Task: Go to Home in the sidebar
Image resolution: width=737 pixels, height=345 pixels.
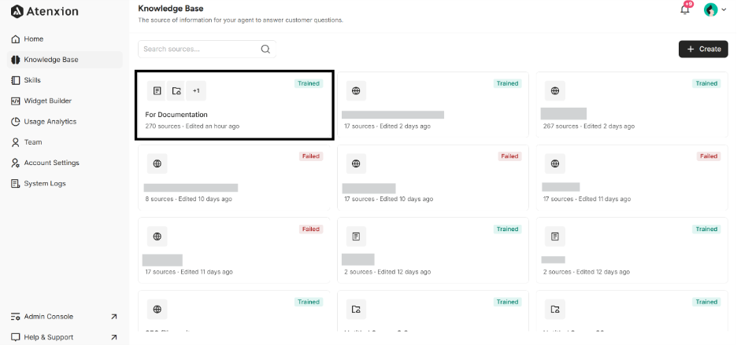Action: click(x=65, y=39)
